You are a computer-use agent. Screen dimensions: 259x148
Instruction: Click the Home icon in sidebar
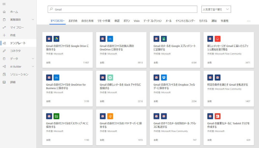click(x=4, y=12)
